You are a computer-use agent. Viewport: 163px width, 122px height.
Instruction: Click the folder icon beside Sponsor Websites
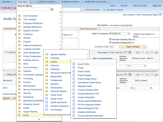coord(47,54)
